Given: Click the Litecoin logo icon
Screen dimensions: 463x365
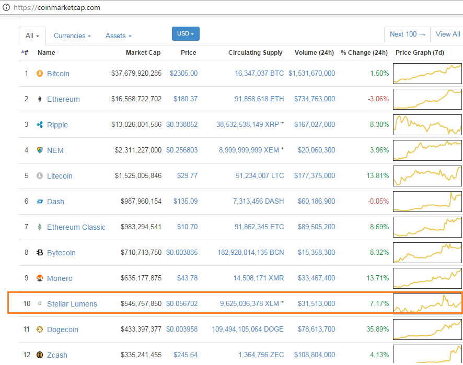Looking at the screenshot, I should pyautogui.click(x=40, y=175).
